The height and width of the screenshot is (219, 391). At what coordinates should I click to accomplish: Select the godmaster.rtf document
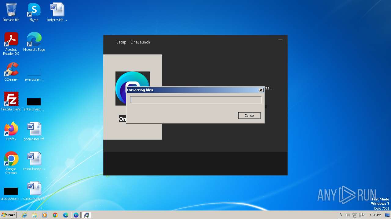click(x=34, y=131)
